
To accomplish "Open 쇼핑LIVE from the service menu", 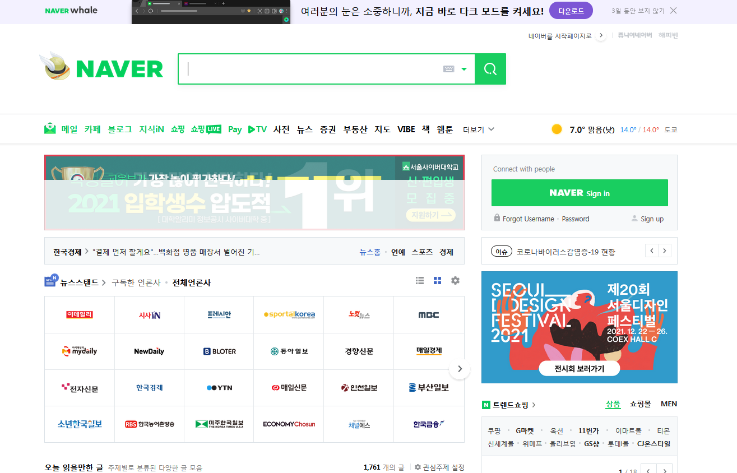I will pyautogui.click(x=206, y=129).
